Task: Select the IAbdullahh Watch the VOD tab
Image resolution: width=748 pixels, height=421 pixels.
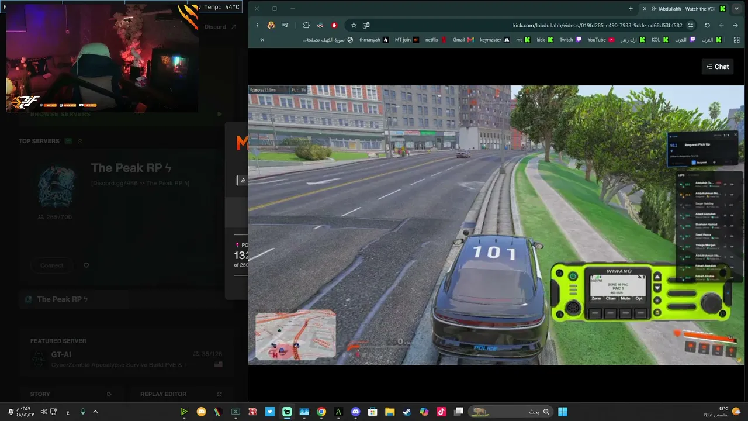Action: [x=684, y=9]
